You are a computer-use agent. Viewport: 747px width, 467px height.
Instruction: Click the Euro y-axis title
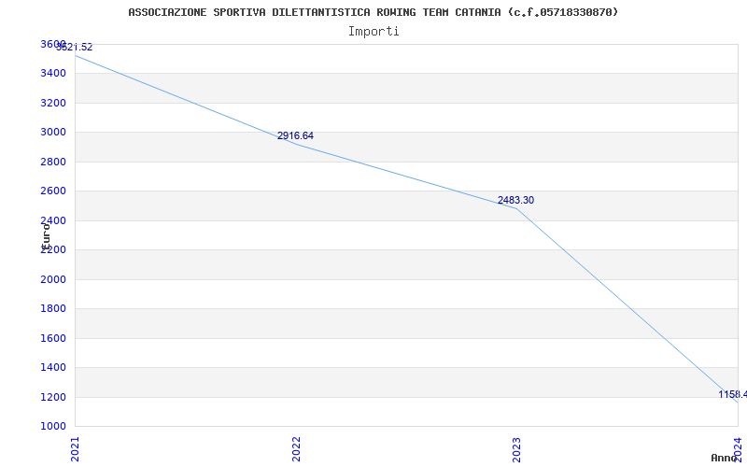(46, 235)
